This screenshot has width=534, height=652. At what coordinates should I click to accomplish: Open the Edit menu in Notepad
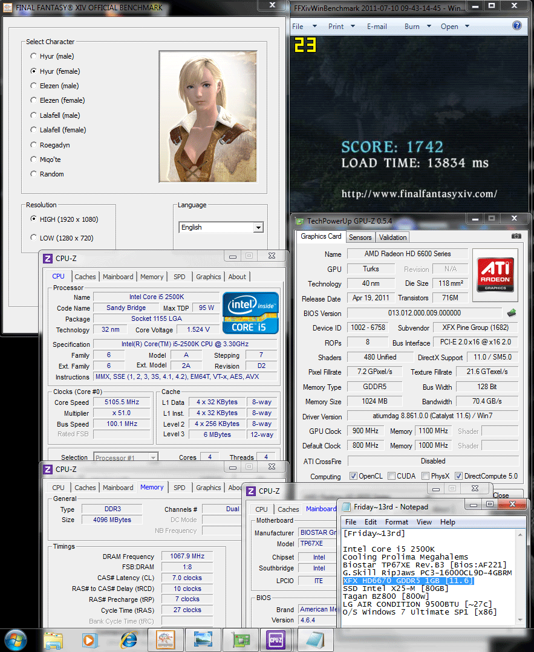point(371,522)
